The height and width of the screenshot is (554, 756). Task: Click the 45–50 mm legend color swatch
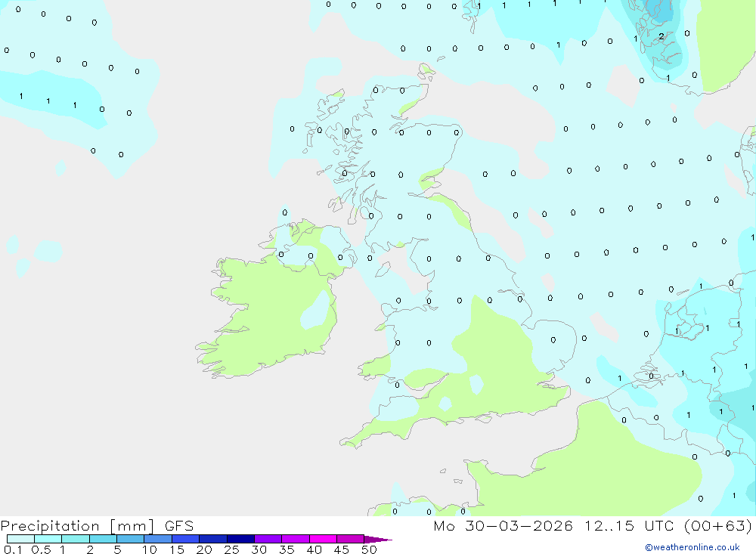[350, 539]
